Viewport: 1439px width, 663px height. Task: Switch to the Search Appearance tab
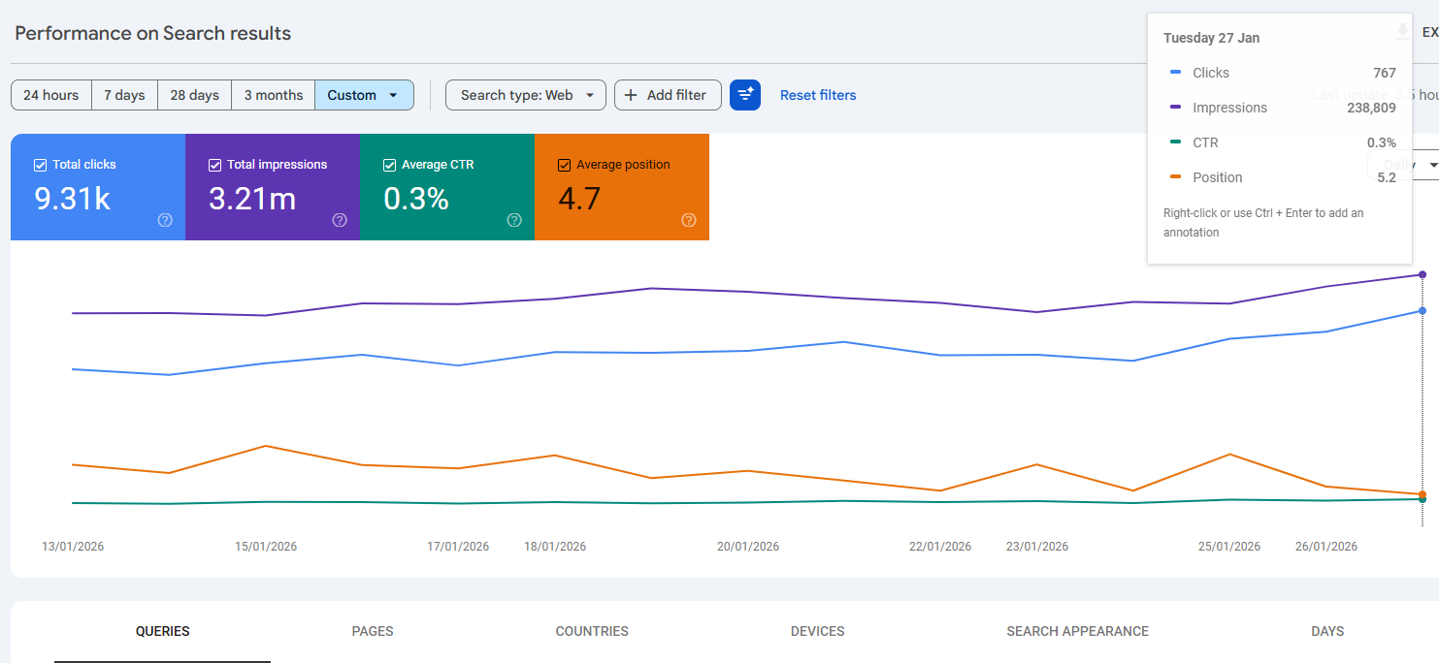tap(1077, 631)
